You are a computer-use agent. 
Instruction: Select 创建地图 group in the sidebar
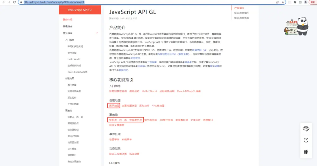tap(70, 79)
